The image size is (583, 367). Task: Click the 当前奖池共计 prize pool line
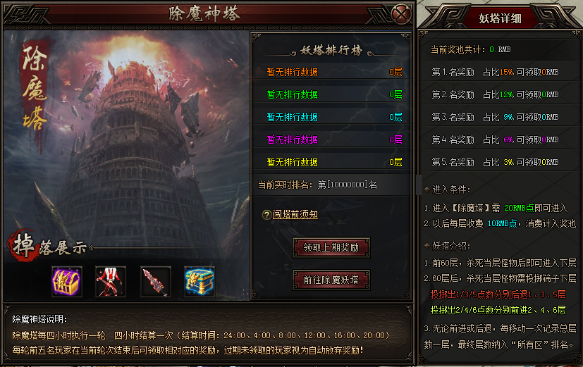click(x=470, y=49)
